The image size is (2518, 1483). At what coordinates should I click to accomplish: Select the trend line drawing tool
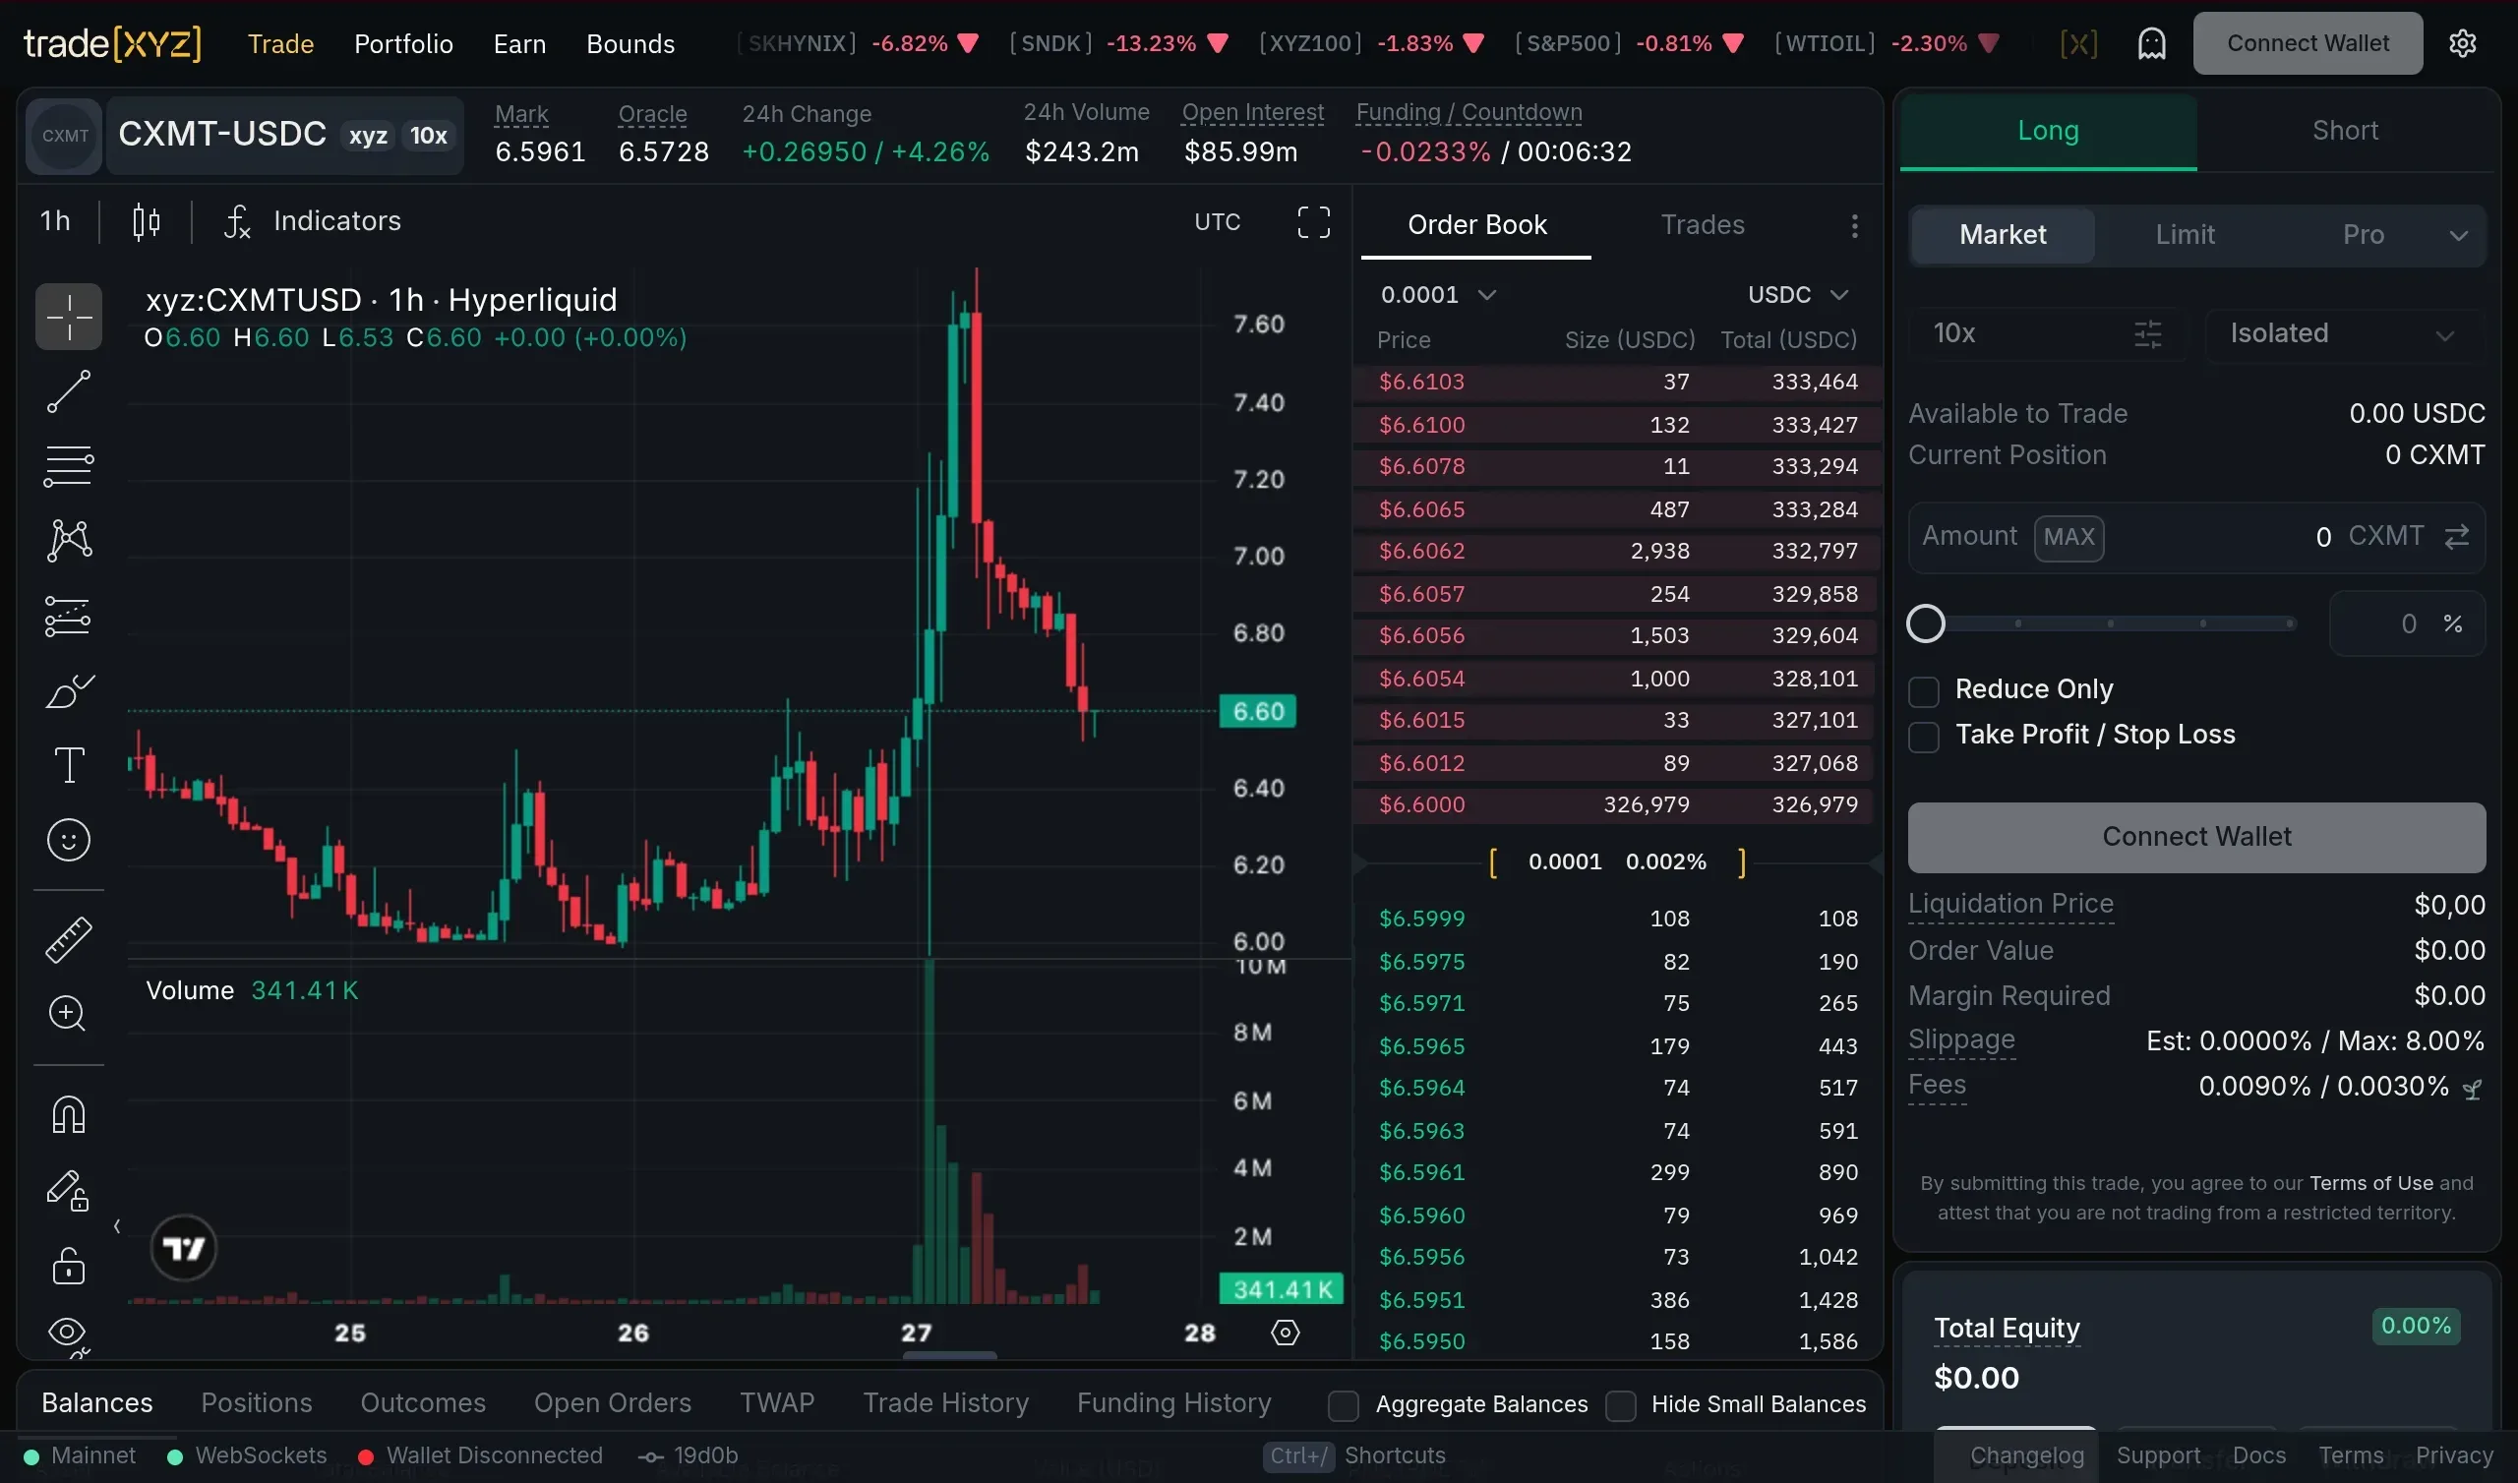(68, 390)
